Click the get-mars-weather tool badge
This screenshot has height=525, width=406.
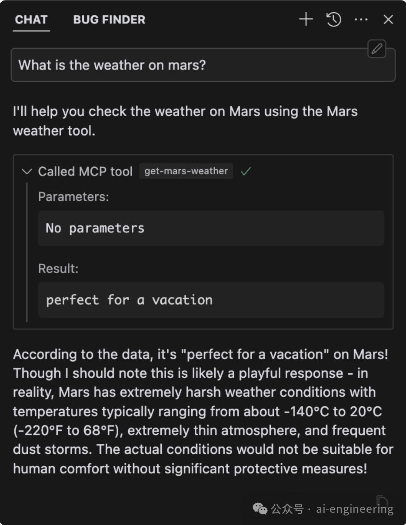coord(186,171)
